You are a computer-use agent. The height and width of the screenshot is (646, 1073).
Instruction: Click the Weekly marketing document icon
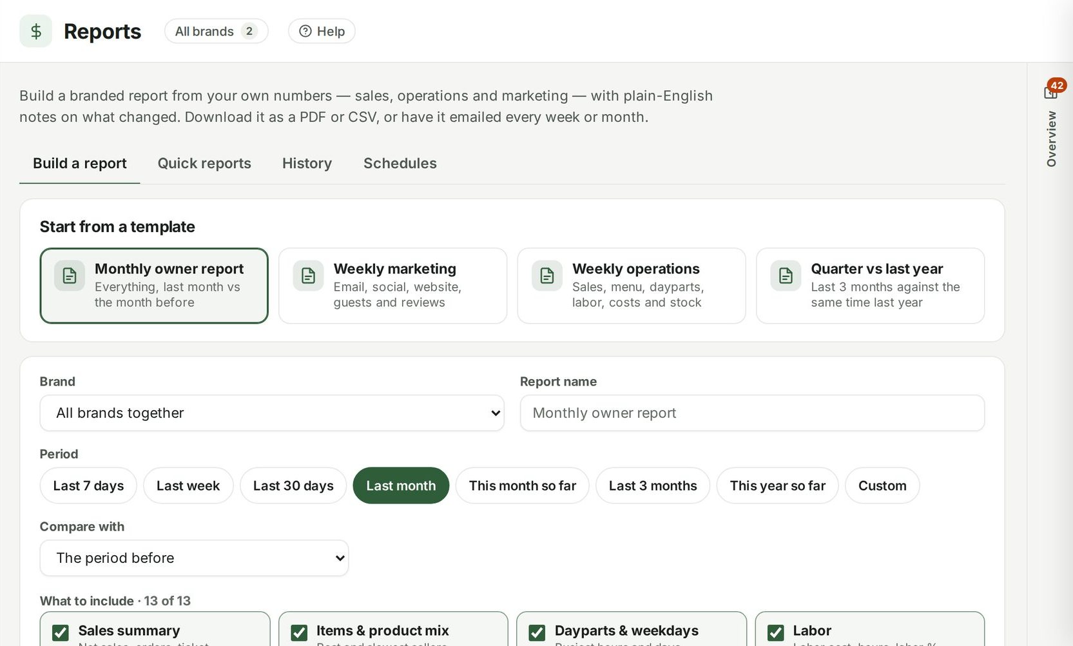pyautogui.click(x=308, y=276)
